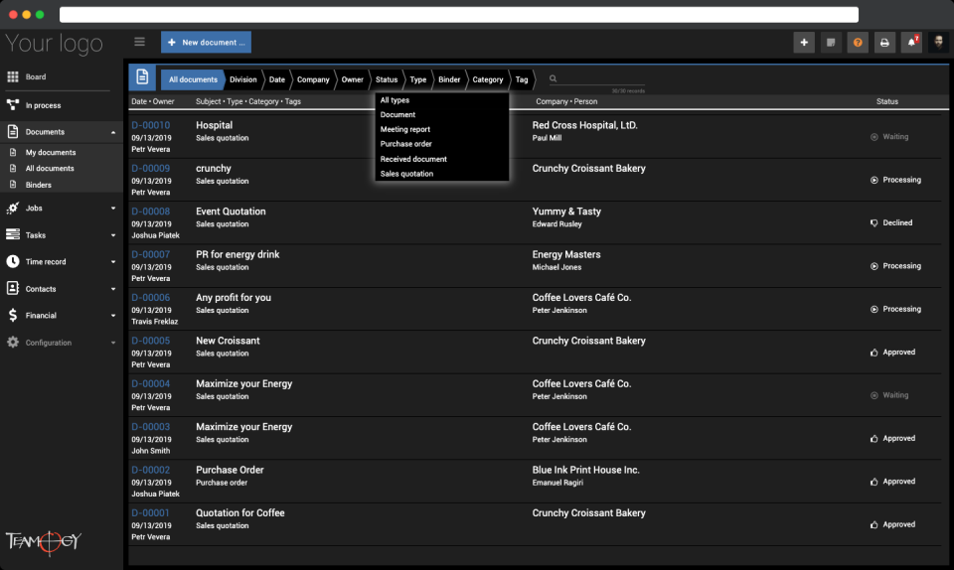Open the notes icon in top bar
This screenshot has height=570, width=954.
[x=831, y=43]
